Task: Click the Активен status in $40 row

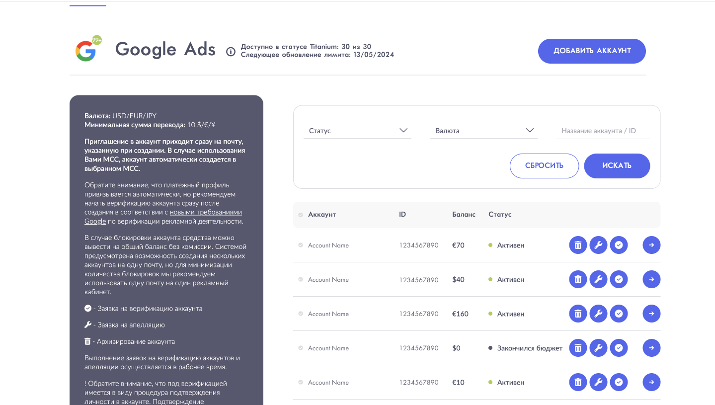Action: (x=511, y=279)
